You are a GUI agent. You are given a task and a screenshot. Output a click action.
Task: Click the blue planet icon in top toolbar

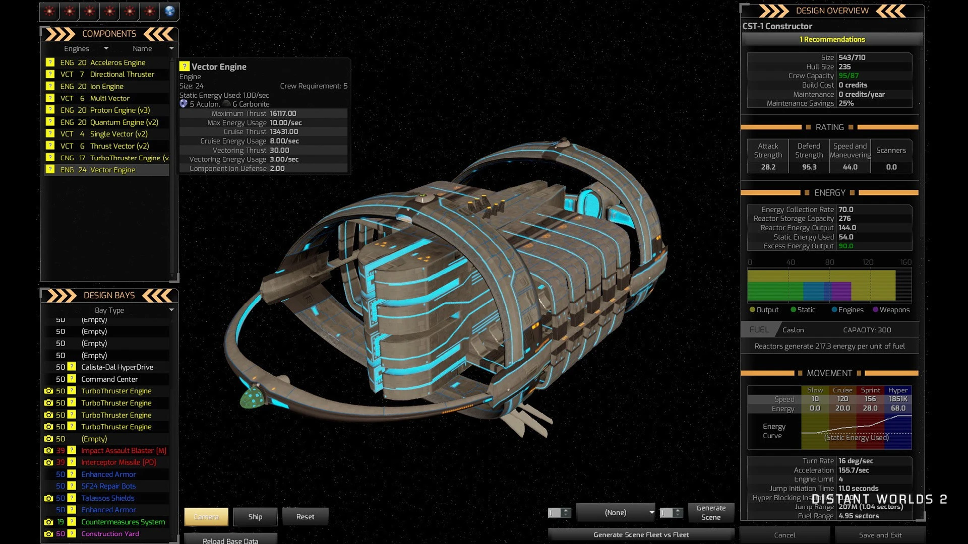(170, 11)
